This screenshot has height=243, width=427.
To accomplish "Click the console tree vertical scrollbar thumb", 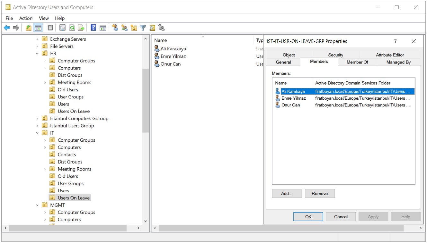I will (x=146, y=100).
